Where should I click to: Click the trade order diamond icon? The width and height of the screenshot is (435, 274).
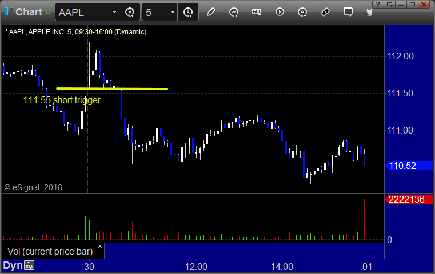(325, 12)
